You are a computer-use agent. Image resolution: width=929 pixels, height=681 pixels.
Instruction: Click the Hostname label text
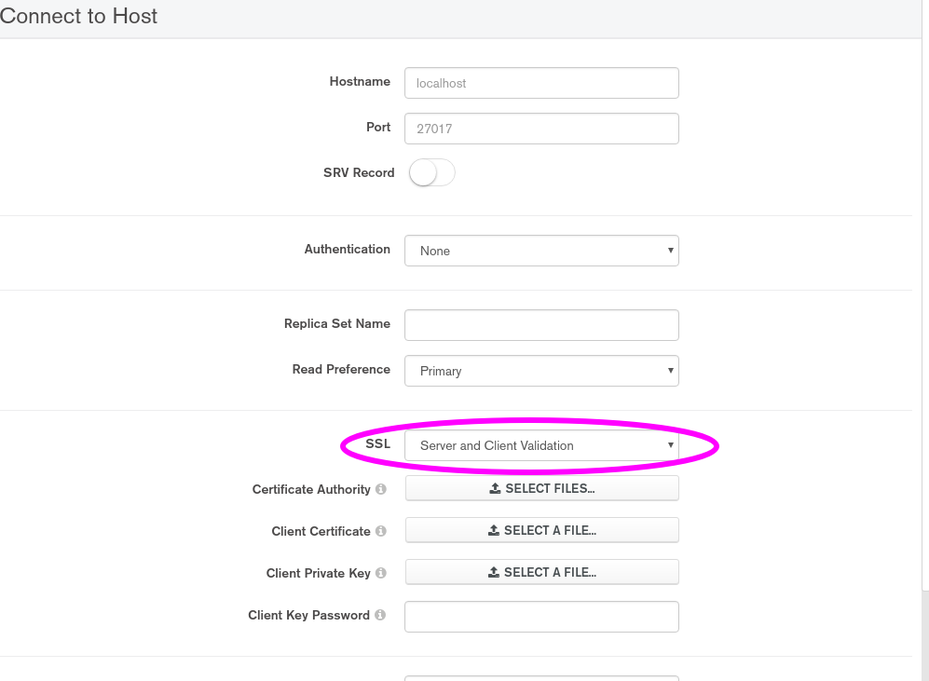coord(360,82)
